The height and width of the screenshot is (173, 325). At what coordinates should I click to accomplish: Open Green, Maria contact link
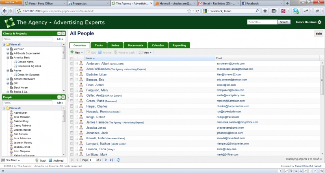point(95,101)
